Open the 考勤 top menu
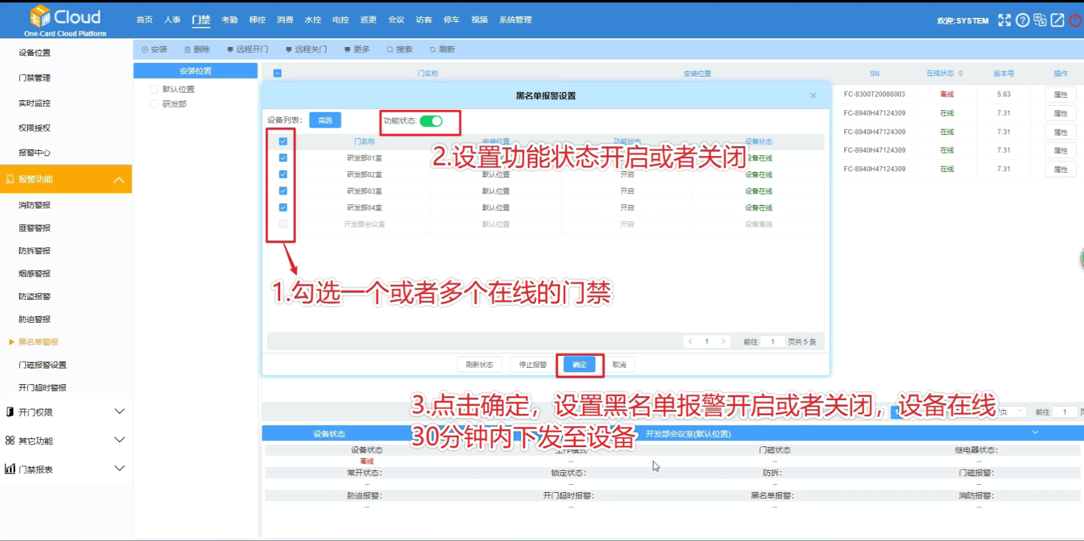The width and height of the screenshot is (1084, 541). coord(229,20)
